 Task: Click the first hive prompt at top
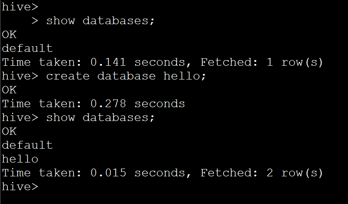(x=20, y=6)
